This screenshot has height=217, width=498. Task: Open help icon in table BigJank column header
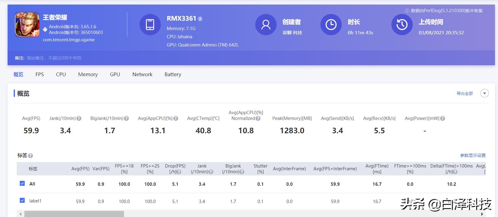pyautogui.click(x=242, y=172)
